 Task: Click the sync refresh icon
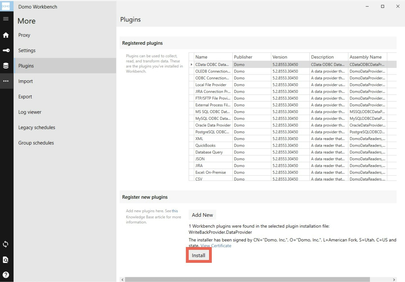click(6, 244)
